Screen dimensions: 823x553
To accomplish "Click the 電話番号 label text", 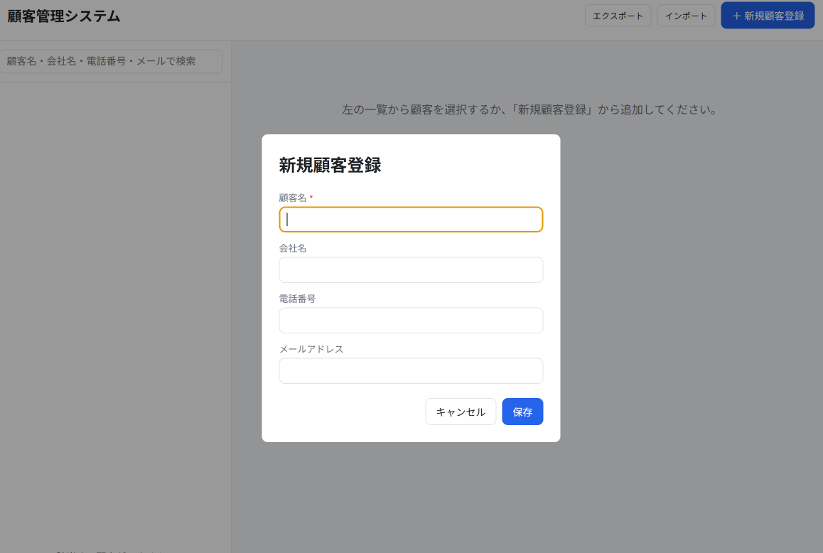I will tap(297, 299).
